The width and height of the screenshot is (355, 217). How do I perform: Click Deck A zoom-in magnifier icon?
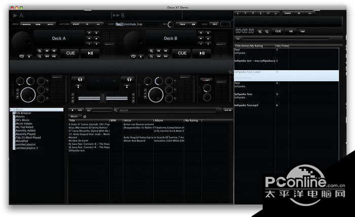click(x=40, y=51)
